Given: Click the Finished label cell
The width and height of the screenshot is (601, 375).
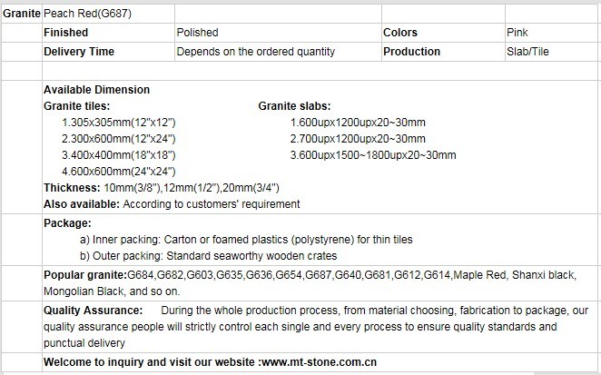Looking at the screenshot, I should [65, 33].
